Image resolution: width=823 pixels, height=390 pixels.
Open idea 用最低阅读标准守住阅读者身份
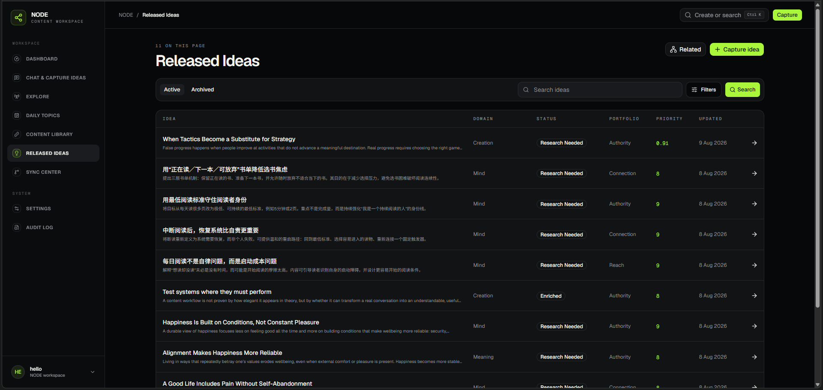[204, 200]
